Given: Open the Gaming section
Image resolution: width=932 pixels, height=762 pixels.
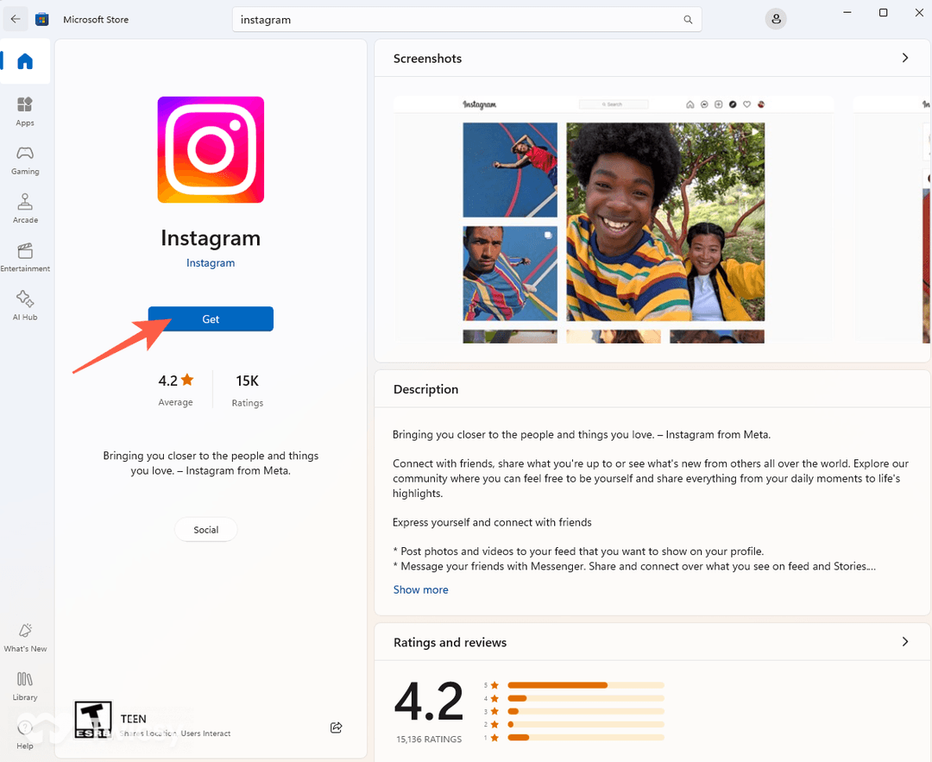Looking at the screenshot, I should [25, 161].
